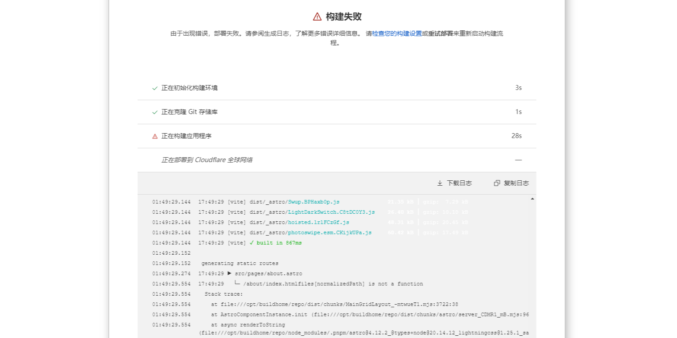Click the 1s duration of Git clone step
This screenshot has width=677, height=338.
(x=518, y=112)
